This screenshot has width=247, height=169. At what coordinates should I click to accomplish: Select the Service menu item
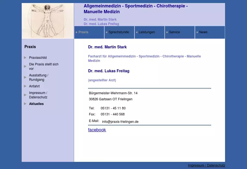(x=174, y=32)
